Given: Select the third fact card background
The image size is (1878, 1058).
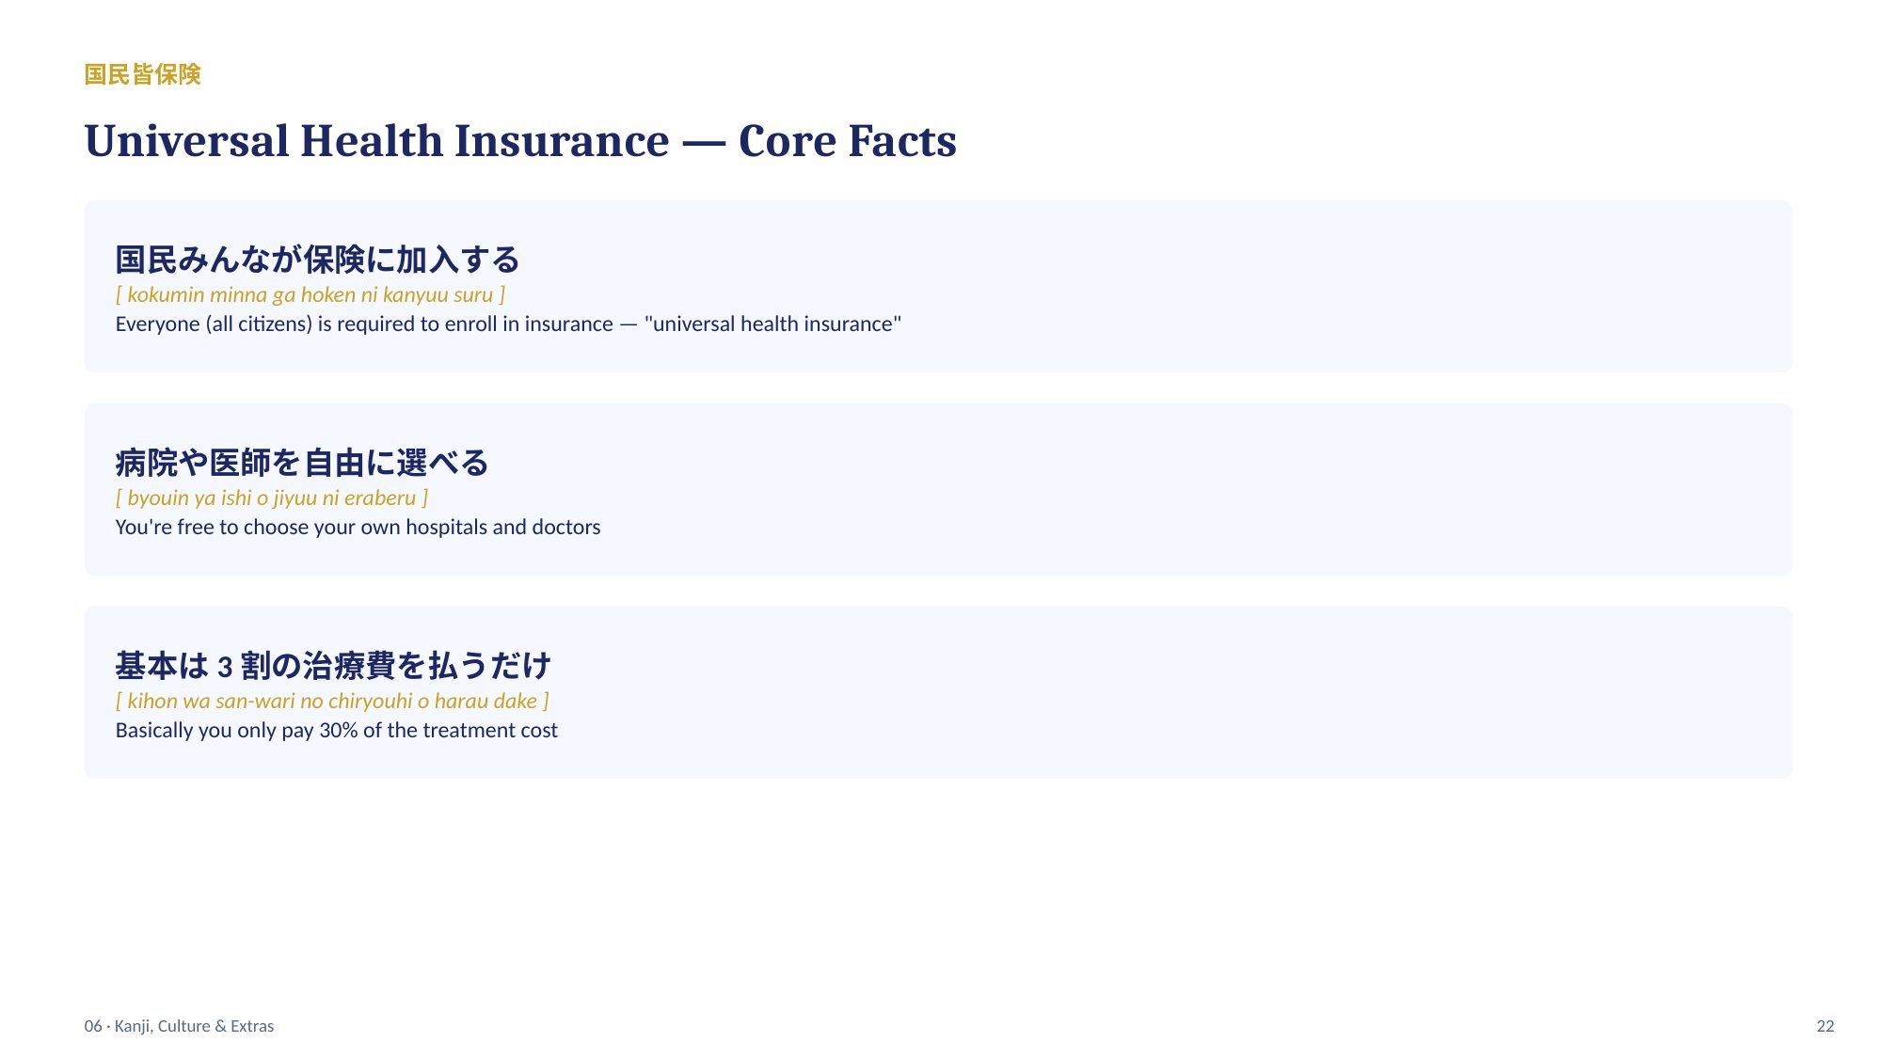Looking at the screenshot, I should 938,692.
